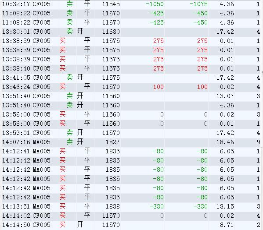Select the 10:32:17 CF005 sell row

coord(131,4)
